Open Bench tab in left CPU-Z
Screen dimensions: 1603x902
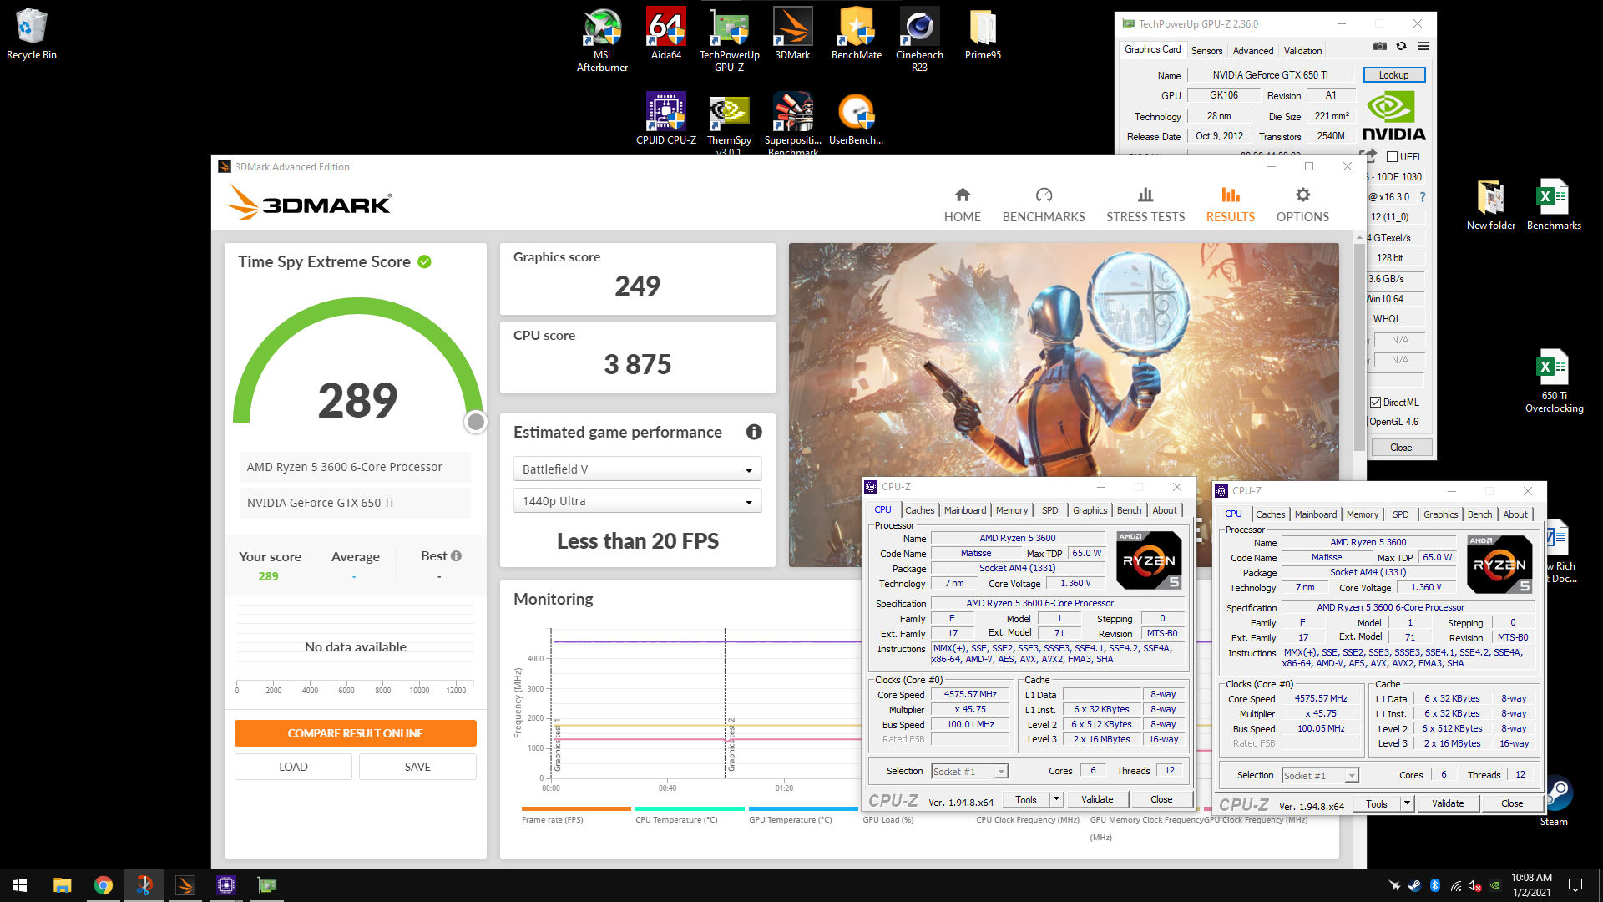(x=1129, y=510)
